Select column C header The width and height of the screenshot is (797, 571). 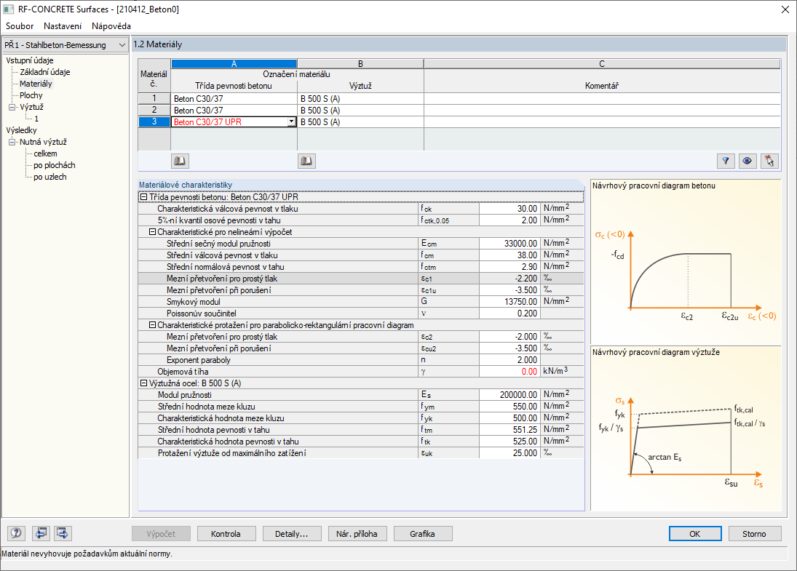point(602,64)
